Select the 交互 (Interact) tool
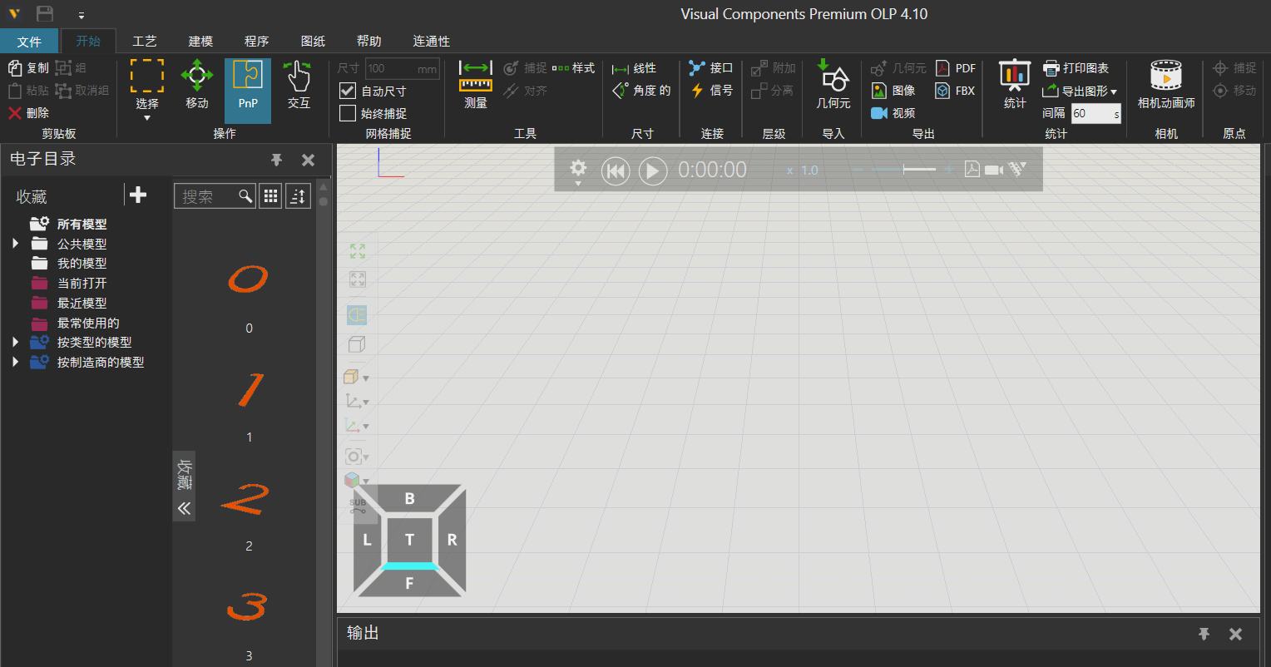 click(x=299, y=84)
